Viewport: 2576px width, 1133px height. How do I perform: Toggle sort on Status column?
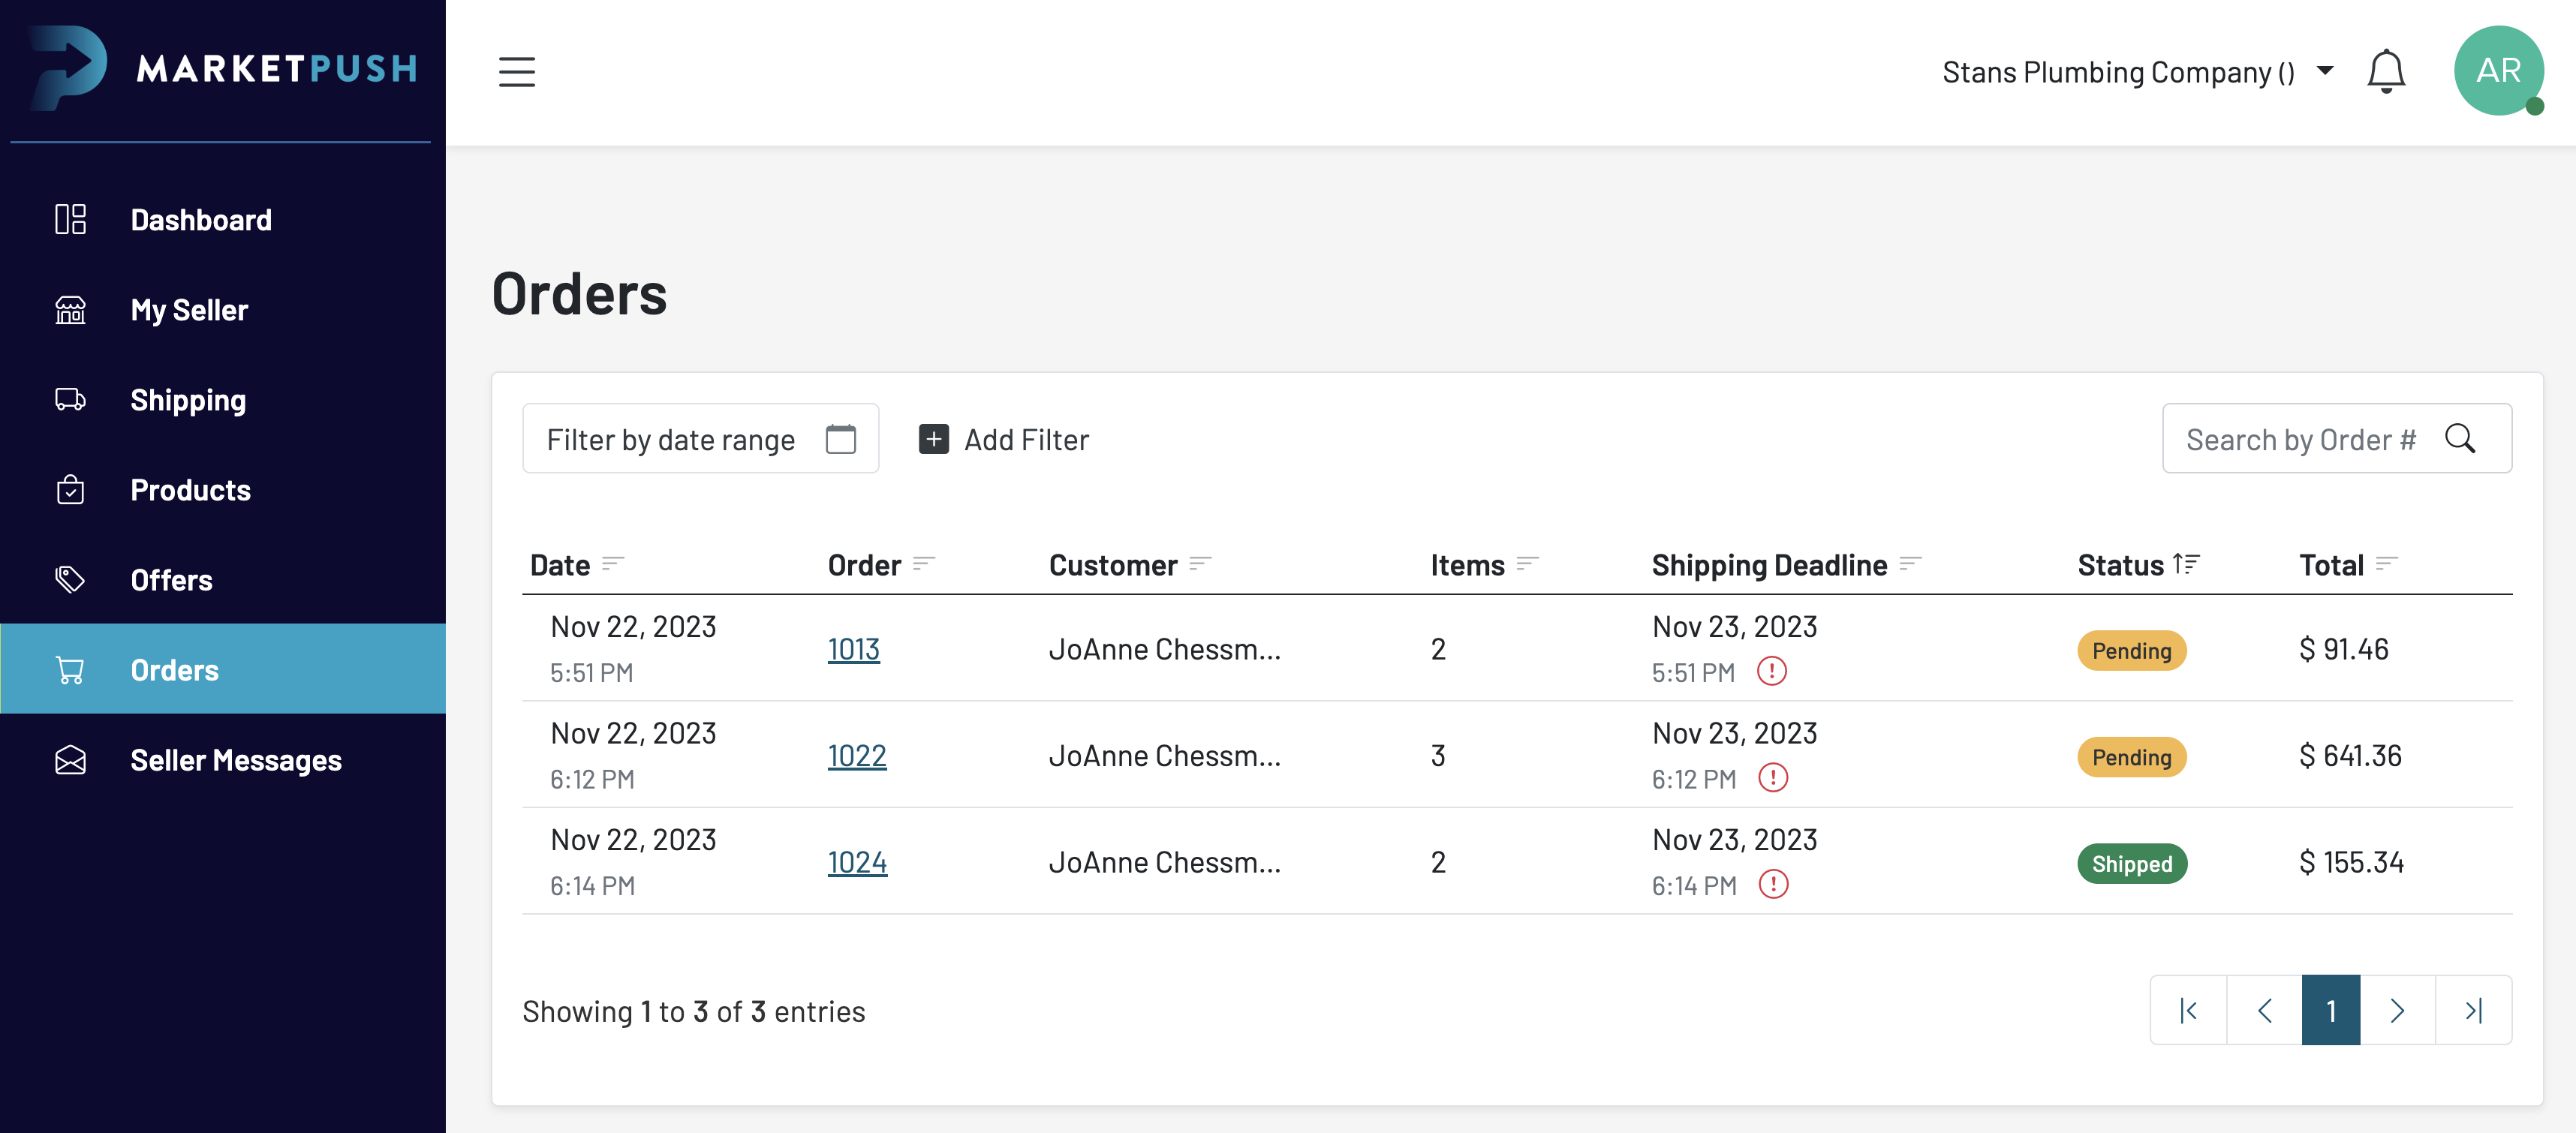click(2186, 564)
